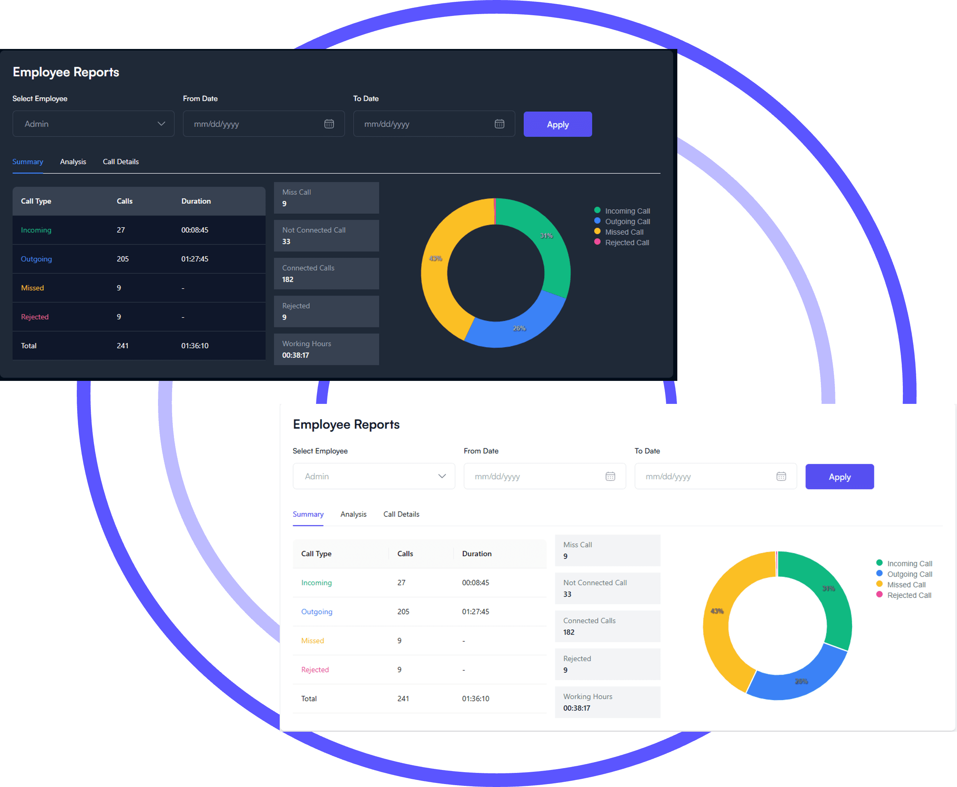Image resolution: width=957 pixels, height=787 pixels.
Task: Click Calls column header in dark table
Action: (125, 201)
